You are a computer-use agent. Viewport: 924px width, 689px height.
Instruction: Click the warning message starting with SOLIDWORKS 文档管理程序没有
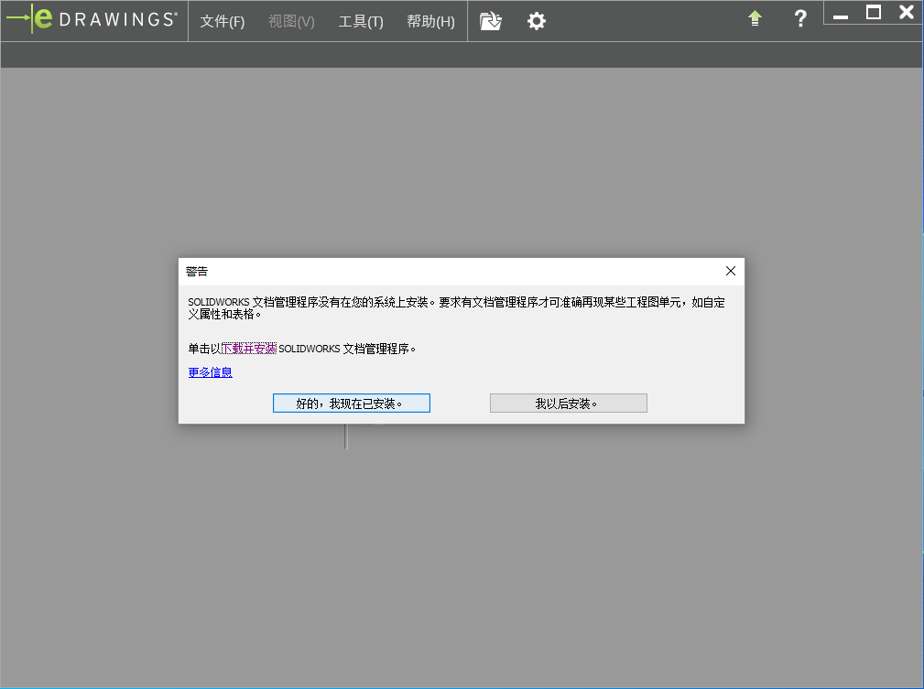(456, 308)
